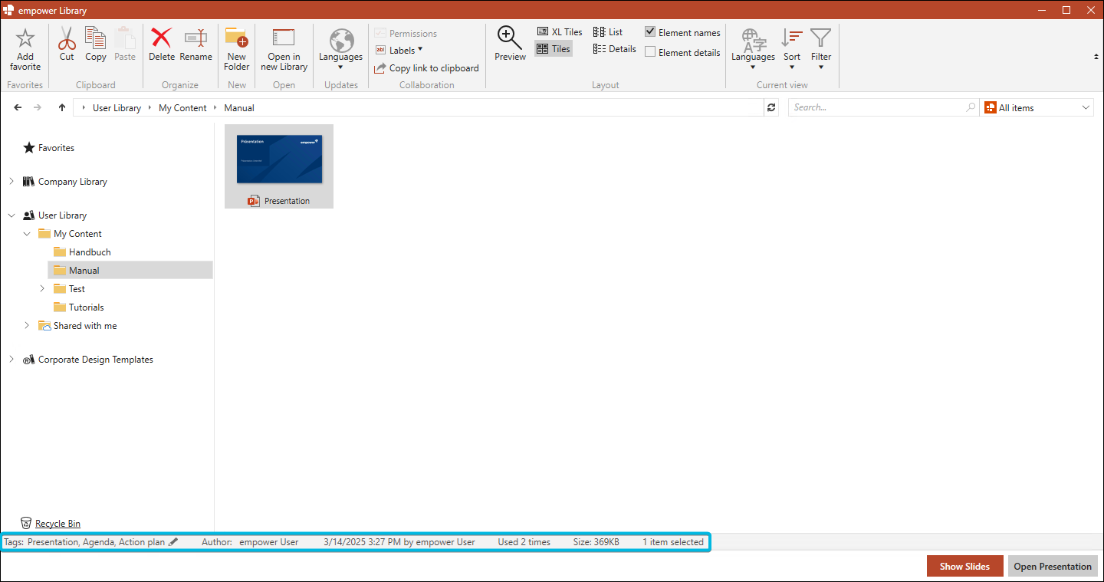Click User Library in the breadcrumb path
Screen dimensions: 1104x582
pos(117,108)
